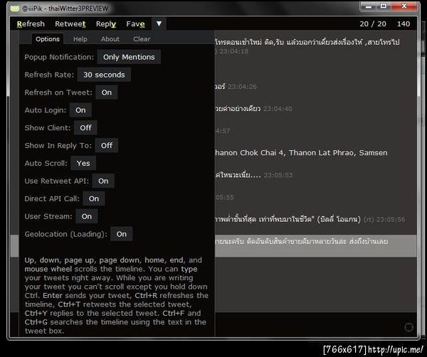Toggle User Stream setting

87,216
